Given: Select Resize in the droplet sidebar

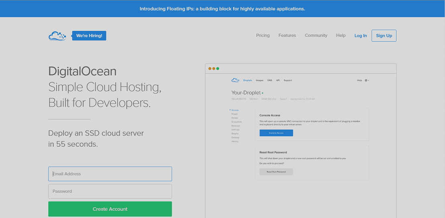Looking at the screenshot, I should pyautogui.click(x=234, y=118).
